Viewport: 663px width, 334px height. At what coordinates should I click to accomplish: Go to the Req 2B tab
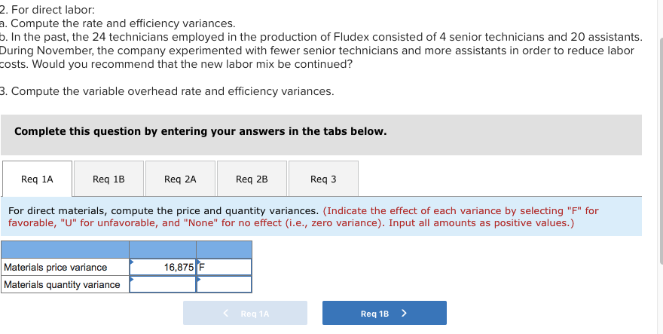click(252, 179)
